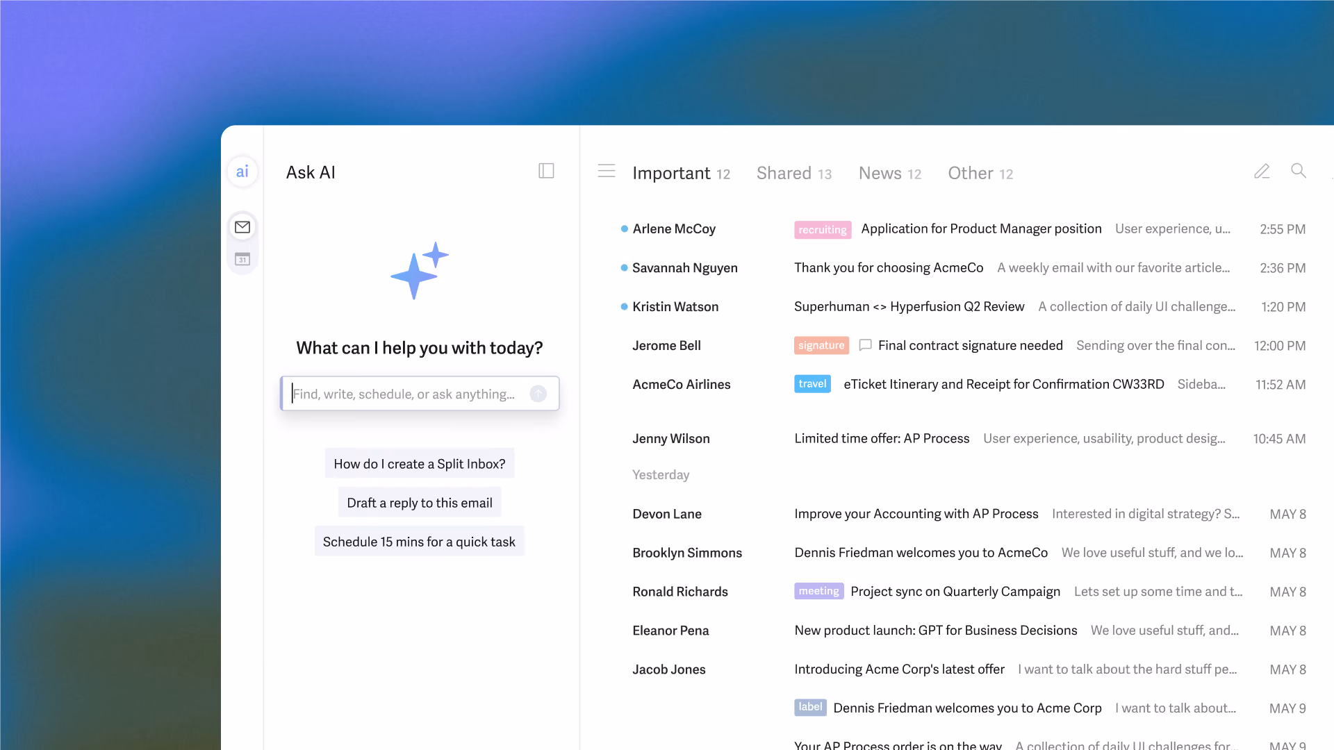Submit the AI prompt with arrow button
Screen dimensions: 1334x750
point(538,394)
